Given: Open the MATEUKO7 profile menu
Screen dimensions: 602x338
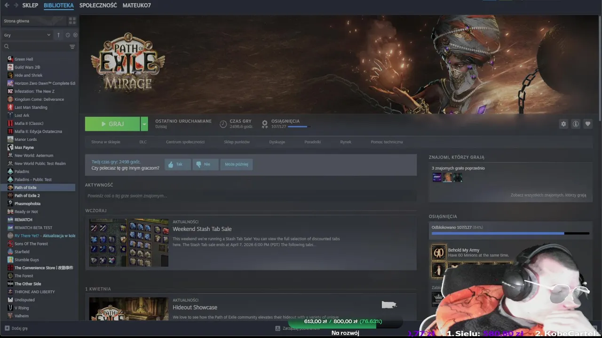Looking at the screenshot, I should click(x=137, y=5).
